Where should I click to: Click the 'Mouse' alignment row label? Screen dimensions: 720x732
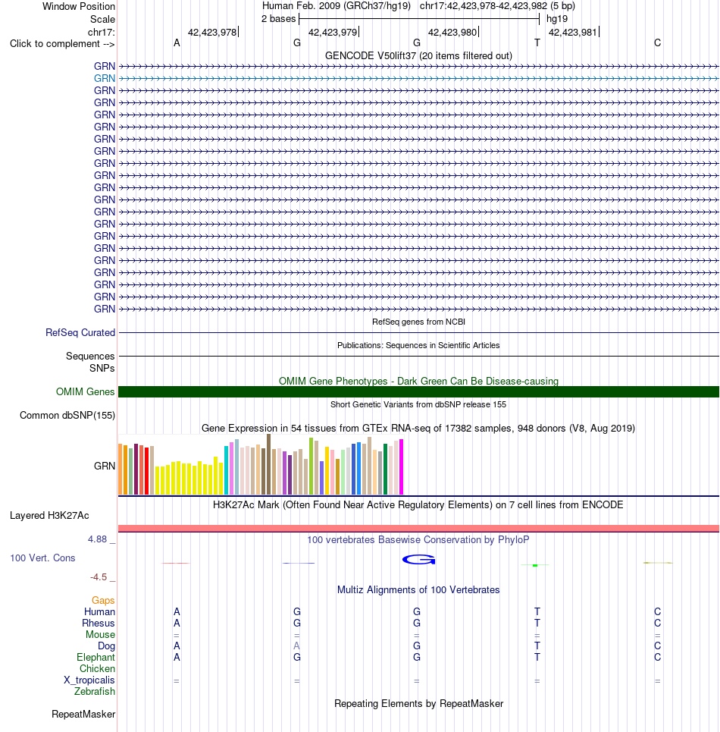click(x=100, y=634)
